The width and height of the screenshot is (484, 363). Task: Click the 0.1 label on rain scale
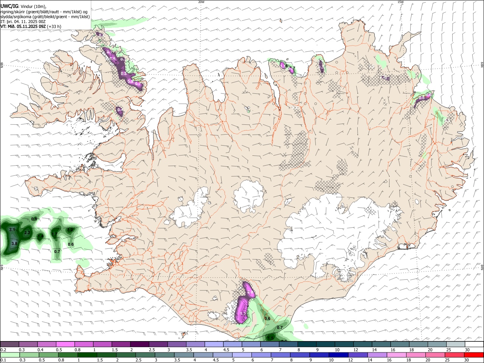(x=3, y=360)
